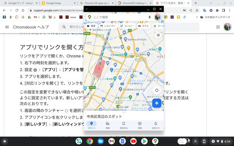Screen dimensions: 234x146
Task: Launch Play Store from the shelf
Action: (144, 141)
